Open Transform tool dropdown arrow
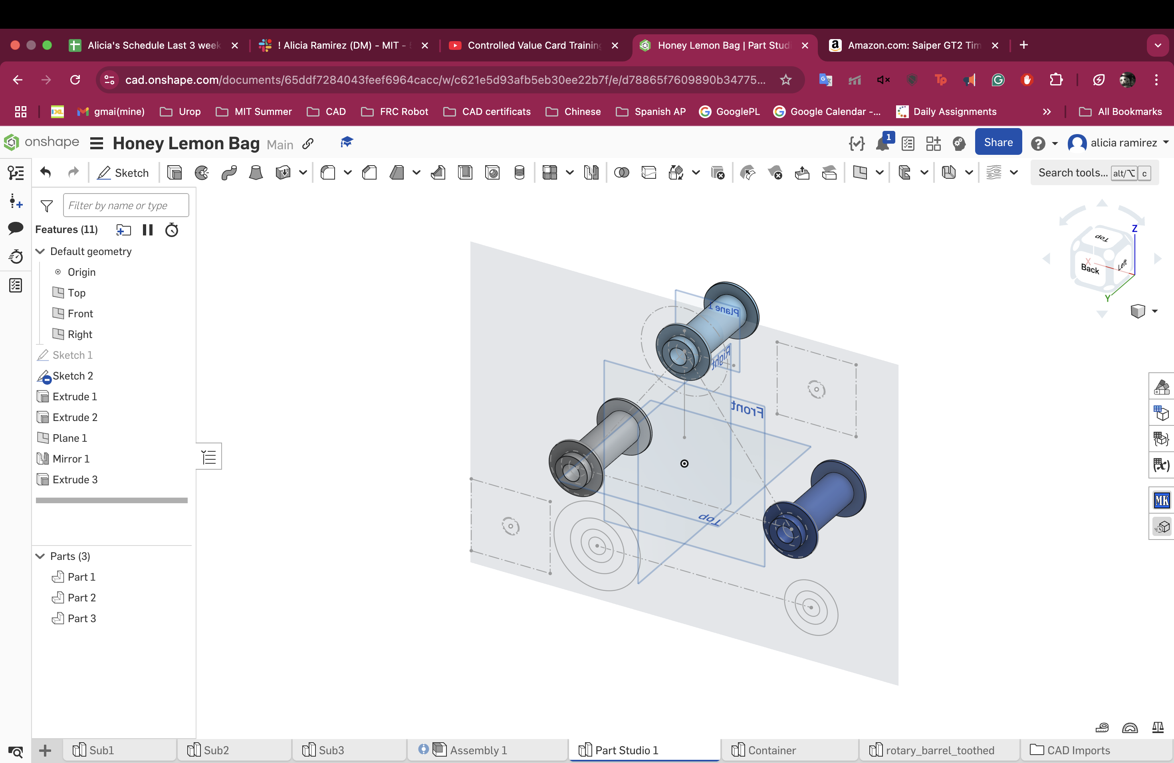Image resolution: width=1174 pixels, height=763 pixels. (x=696, y=172)
